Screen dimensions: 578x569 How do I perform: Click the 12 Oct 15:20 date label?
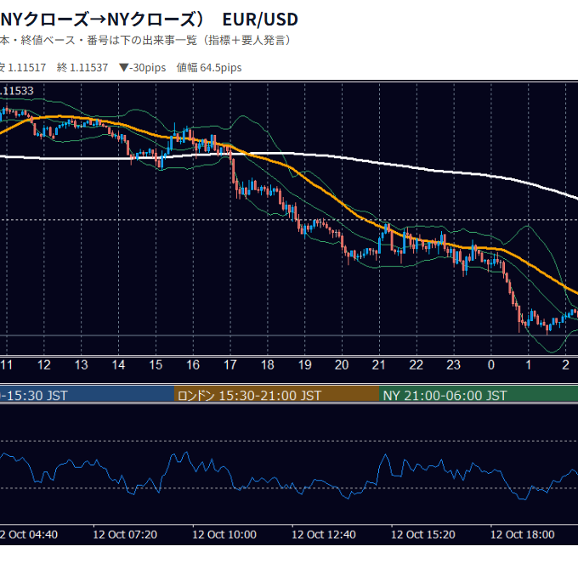point(422,534)
